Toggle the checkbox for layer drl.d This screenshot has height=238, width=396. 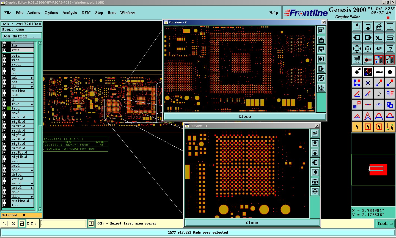click(x=4, y=174)
